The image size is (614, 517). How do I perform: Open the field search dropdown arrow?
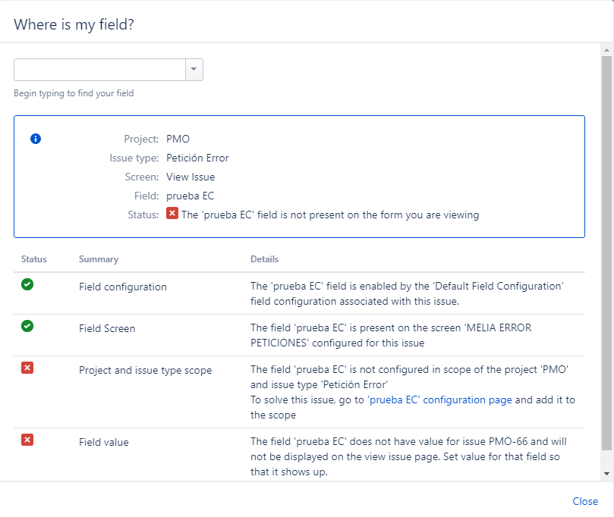tap(194, 70)
